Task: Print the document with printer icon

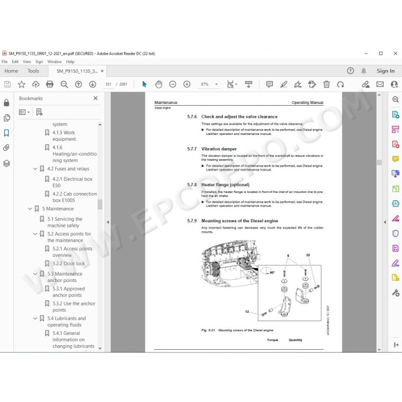Action: click(x=50, y=84)
